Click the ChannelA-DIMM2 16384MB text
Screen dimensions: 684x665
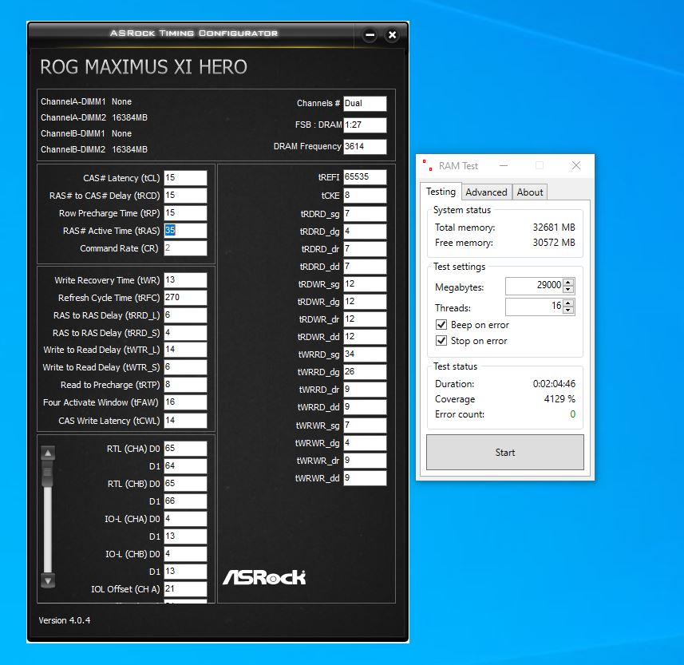[x=94, y=117]
